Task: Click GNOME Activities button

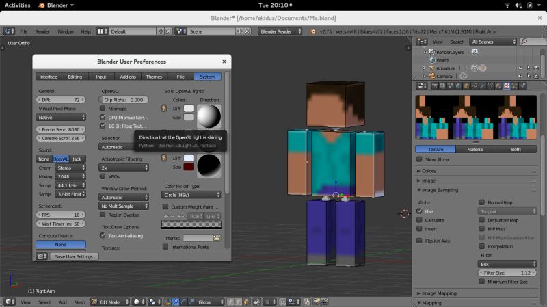Action: click(18, 5)
